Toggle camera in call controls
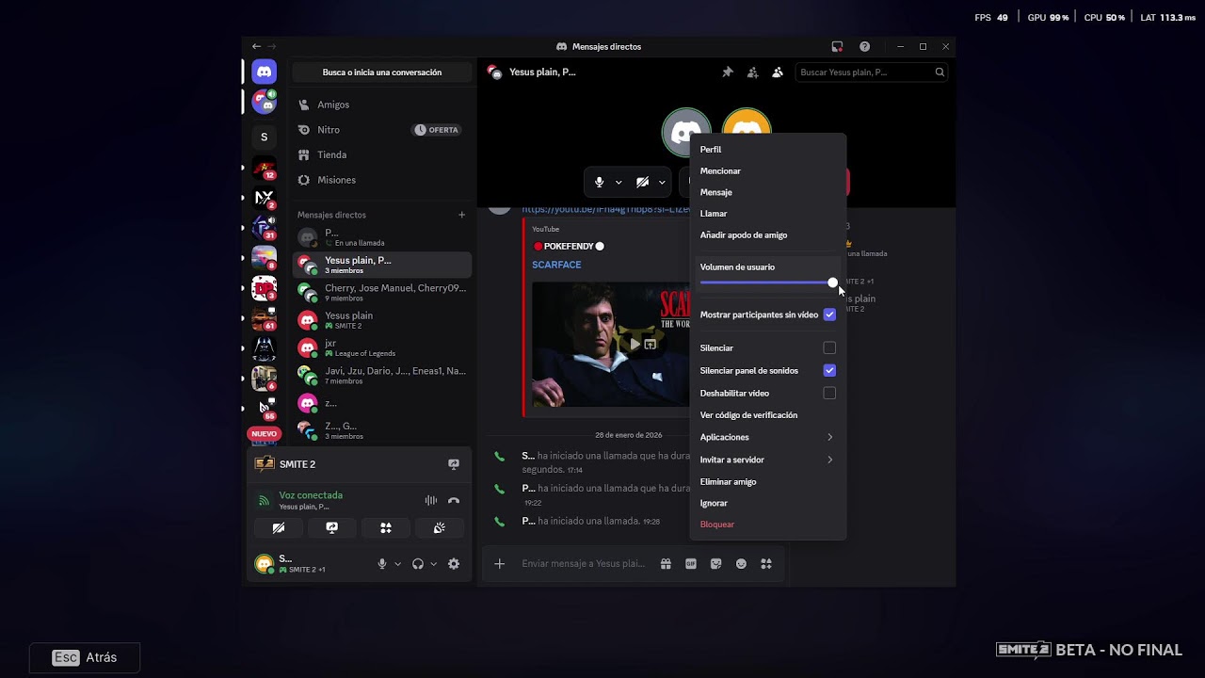The height and width of the screenshot is (678, 1205). [642, 182]
